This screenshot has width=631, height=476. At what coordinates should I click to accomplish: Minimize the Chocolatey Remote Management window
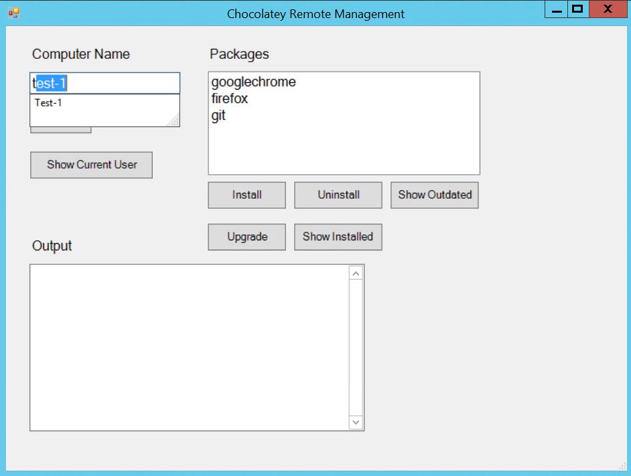click(555, 9)
